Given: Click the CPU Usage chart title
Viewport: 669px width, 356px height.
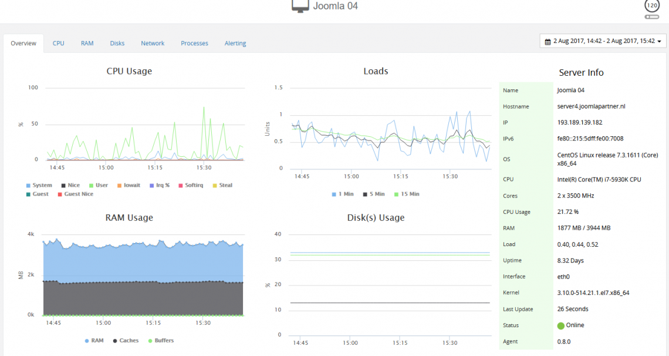Looking at the screenshot, I should [x=129, y=71].
